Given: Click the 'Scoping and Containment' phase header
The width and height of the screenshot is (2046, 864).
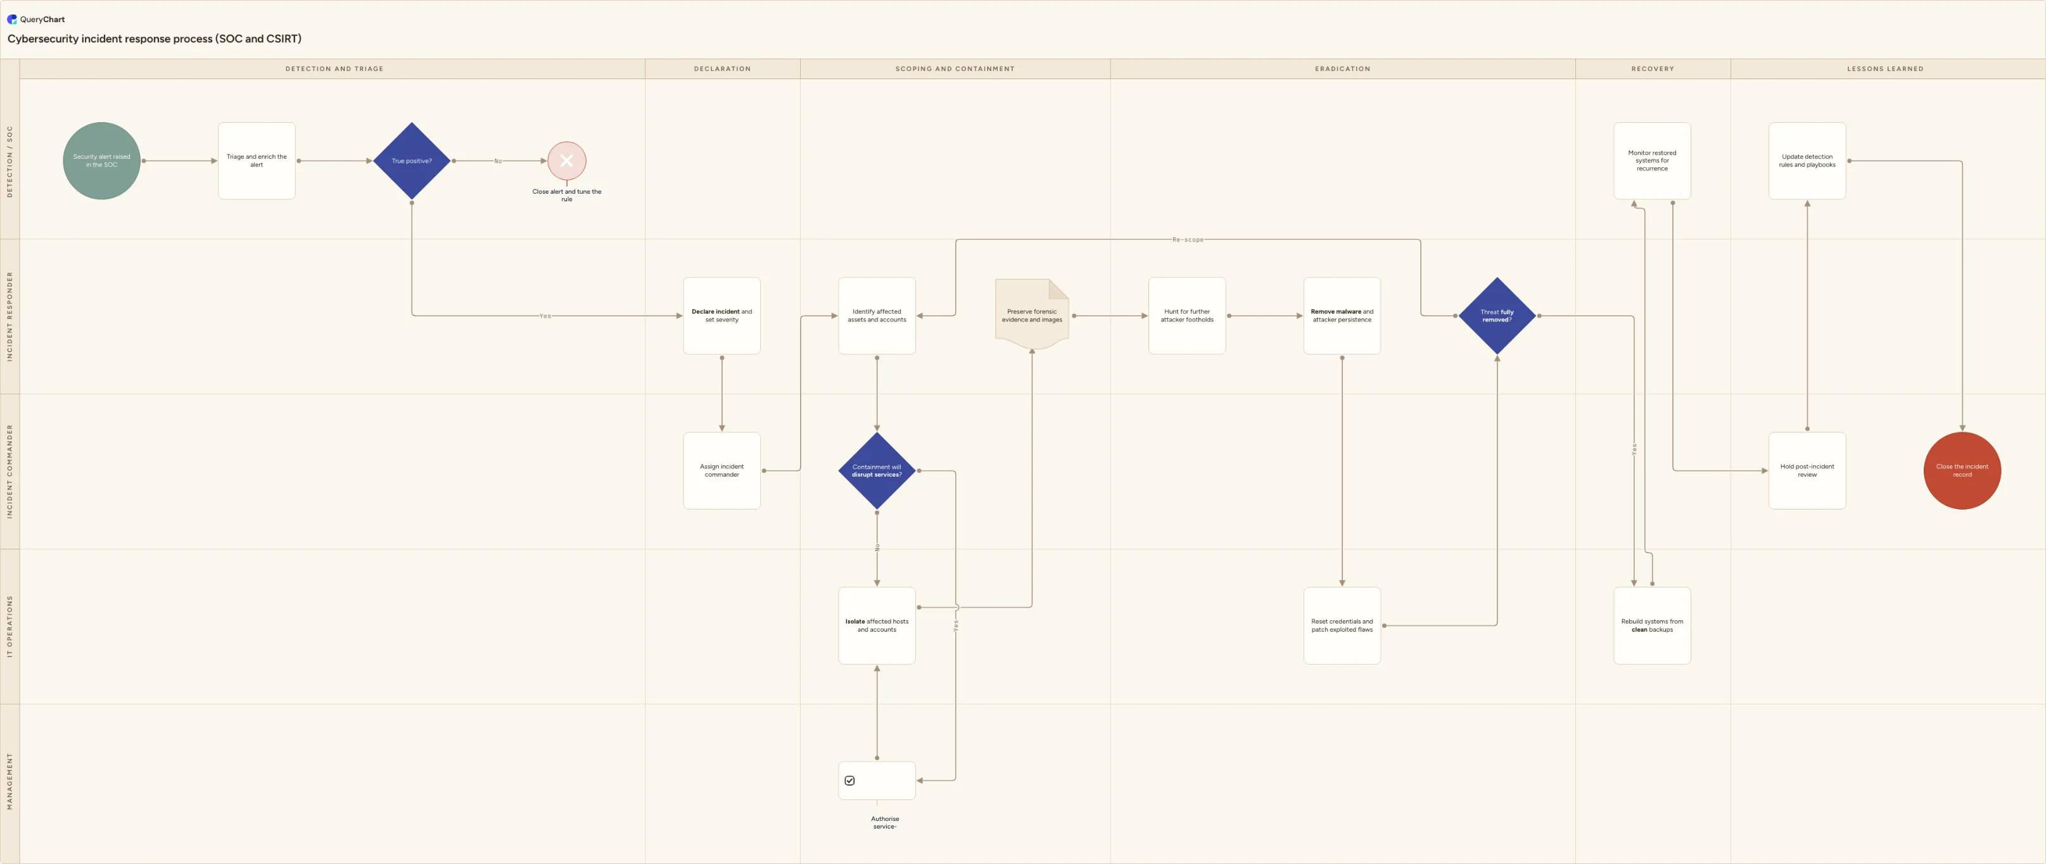Looking at the screenshot, I should point(955,69).
